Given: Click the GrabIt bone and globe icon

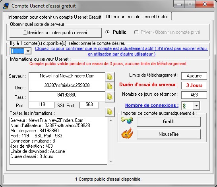Looking at the screenshot, I should 127,120.
